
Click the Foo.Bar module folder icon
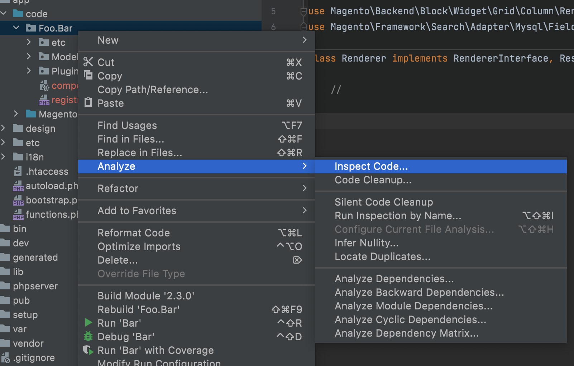[31, 28]
